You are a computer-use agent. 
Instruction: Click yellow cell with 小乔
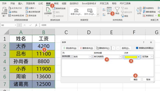(21, 69)
